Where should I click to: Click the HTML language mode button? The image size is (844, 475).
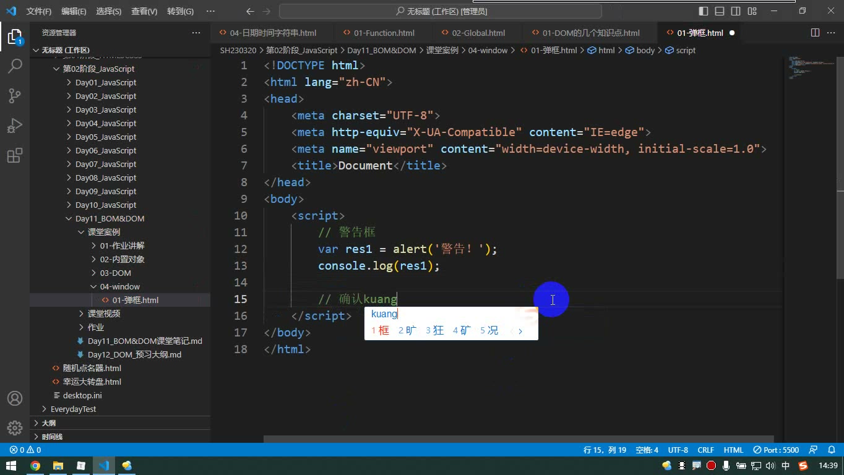click(733, 450)
